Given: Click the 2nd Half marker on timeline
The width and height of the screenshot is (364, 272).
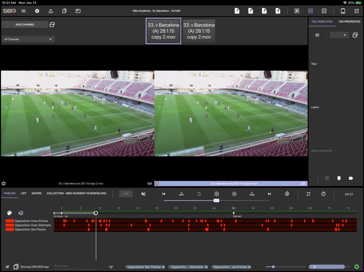Looking at the screenshot, I should [234, 213].
